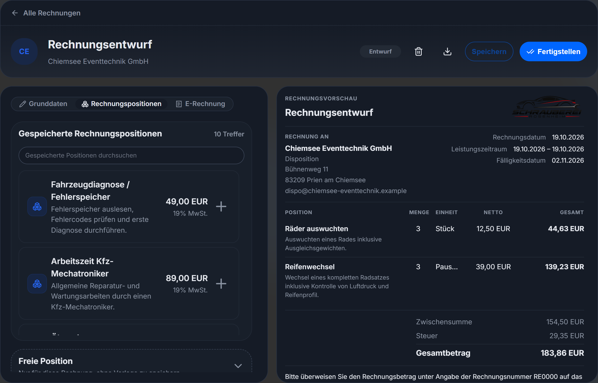Click the 49,00 EUR price

(x=187, y=201)
